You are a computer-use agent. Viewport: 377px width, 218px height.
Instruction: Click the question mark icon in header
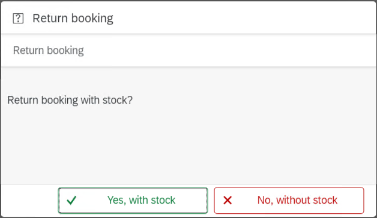point(18,19)
